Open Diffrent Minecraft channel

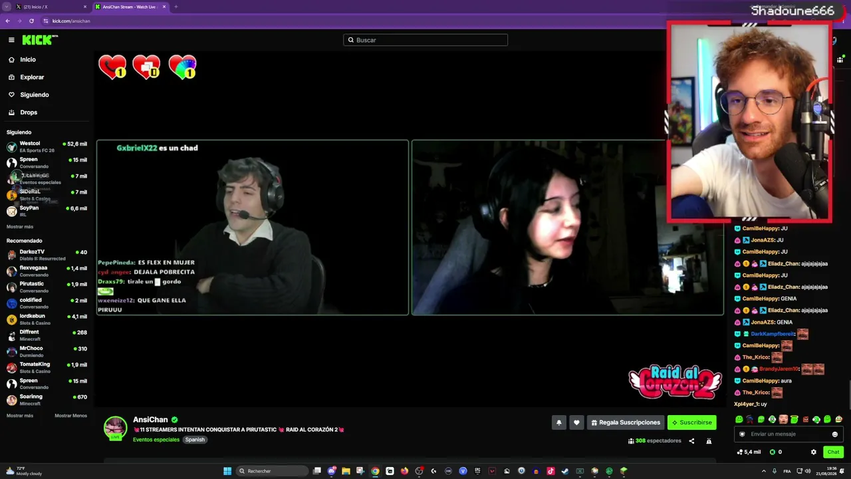point(47,335)
